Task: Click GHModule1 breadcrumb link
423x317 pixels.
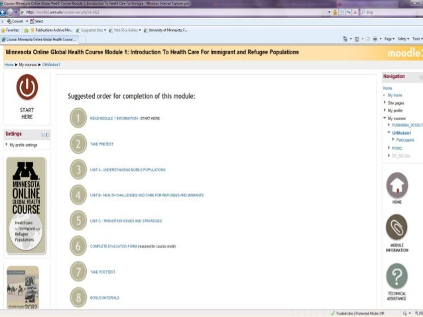Action: click(x=51, y=65)
